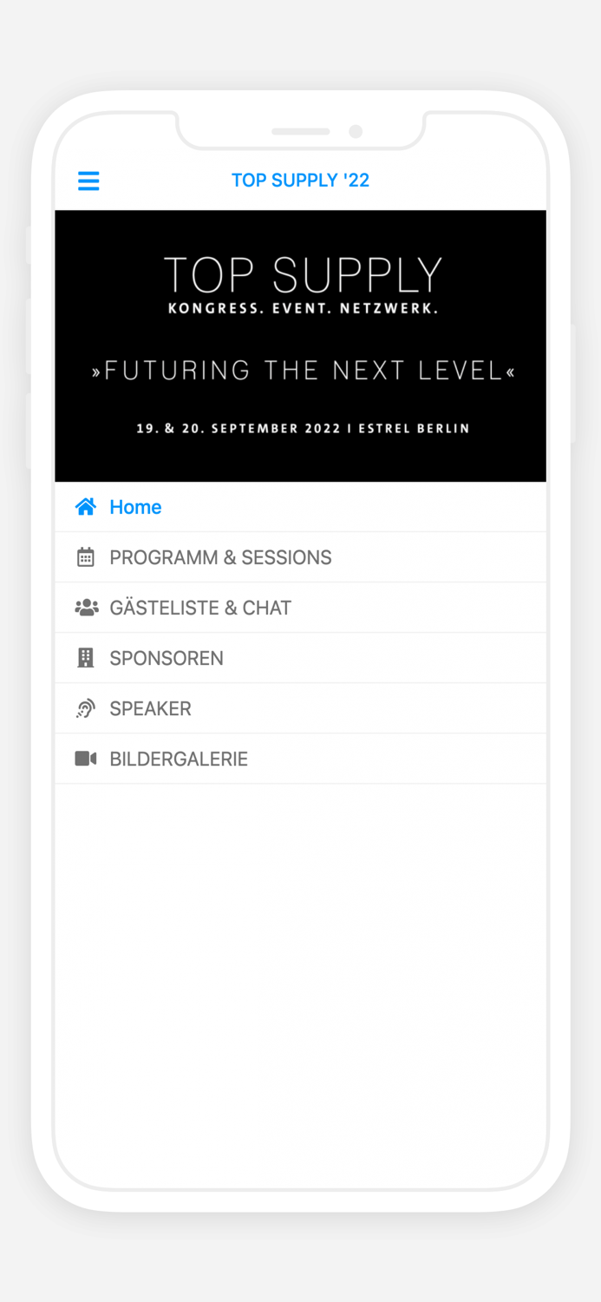The height and width of the screenshot is (1302, 601).
Task: Select the Home menu item
Action: pyautogui.click(x=135, y=506)
